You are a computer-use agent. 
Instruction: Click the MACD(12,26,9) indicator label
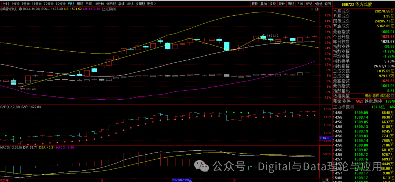point(12,147)
